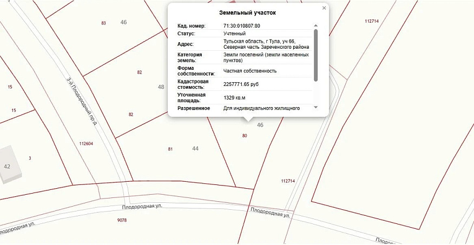Close the Земельный участок popup
Viewport: 474px width, 245px height.
click(324, 8)
